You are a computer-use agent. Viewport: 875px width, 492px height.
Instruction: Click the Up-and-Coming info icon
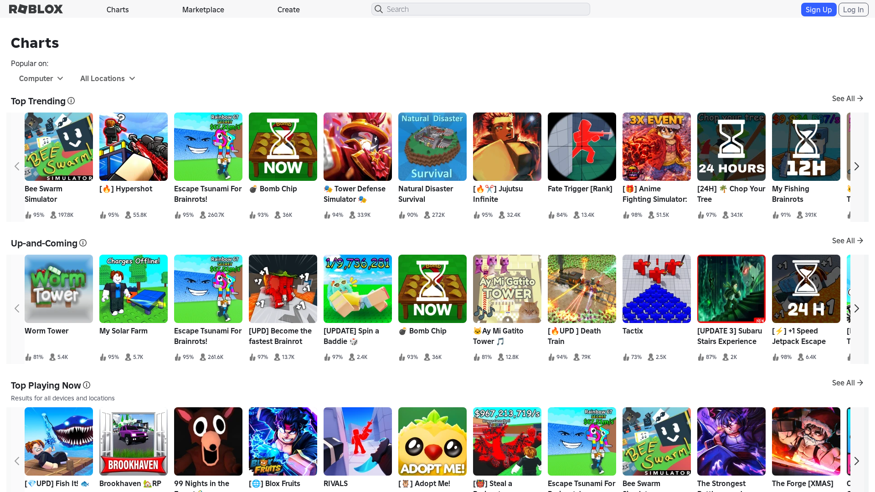click(x=82, y=243)
